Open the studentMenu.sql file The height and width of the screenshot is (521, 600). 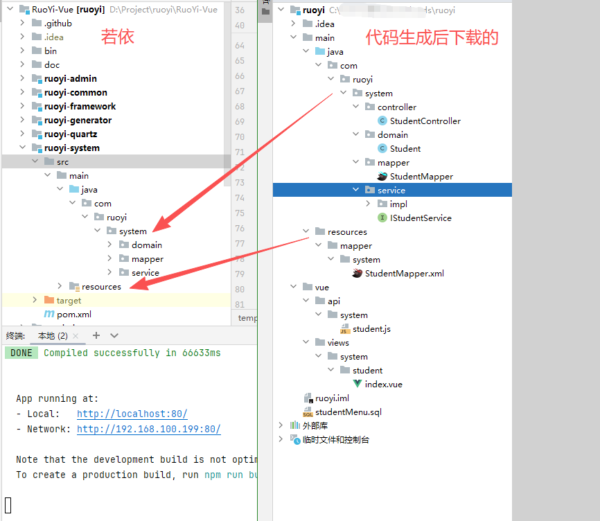(348, 412)
